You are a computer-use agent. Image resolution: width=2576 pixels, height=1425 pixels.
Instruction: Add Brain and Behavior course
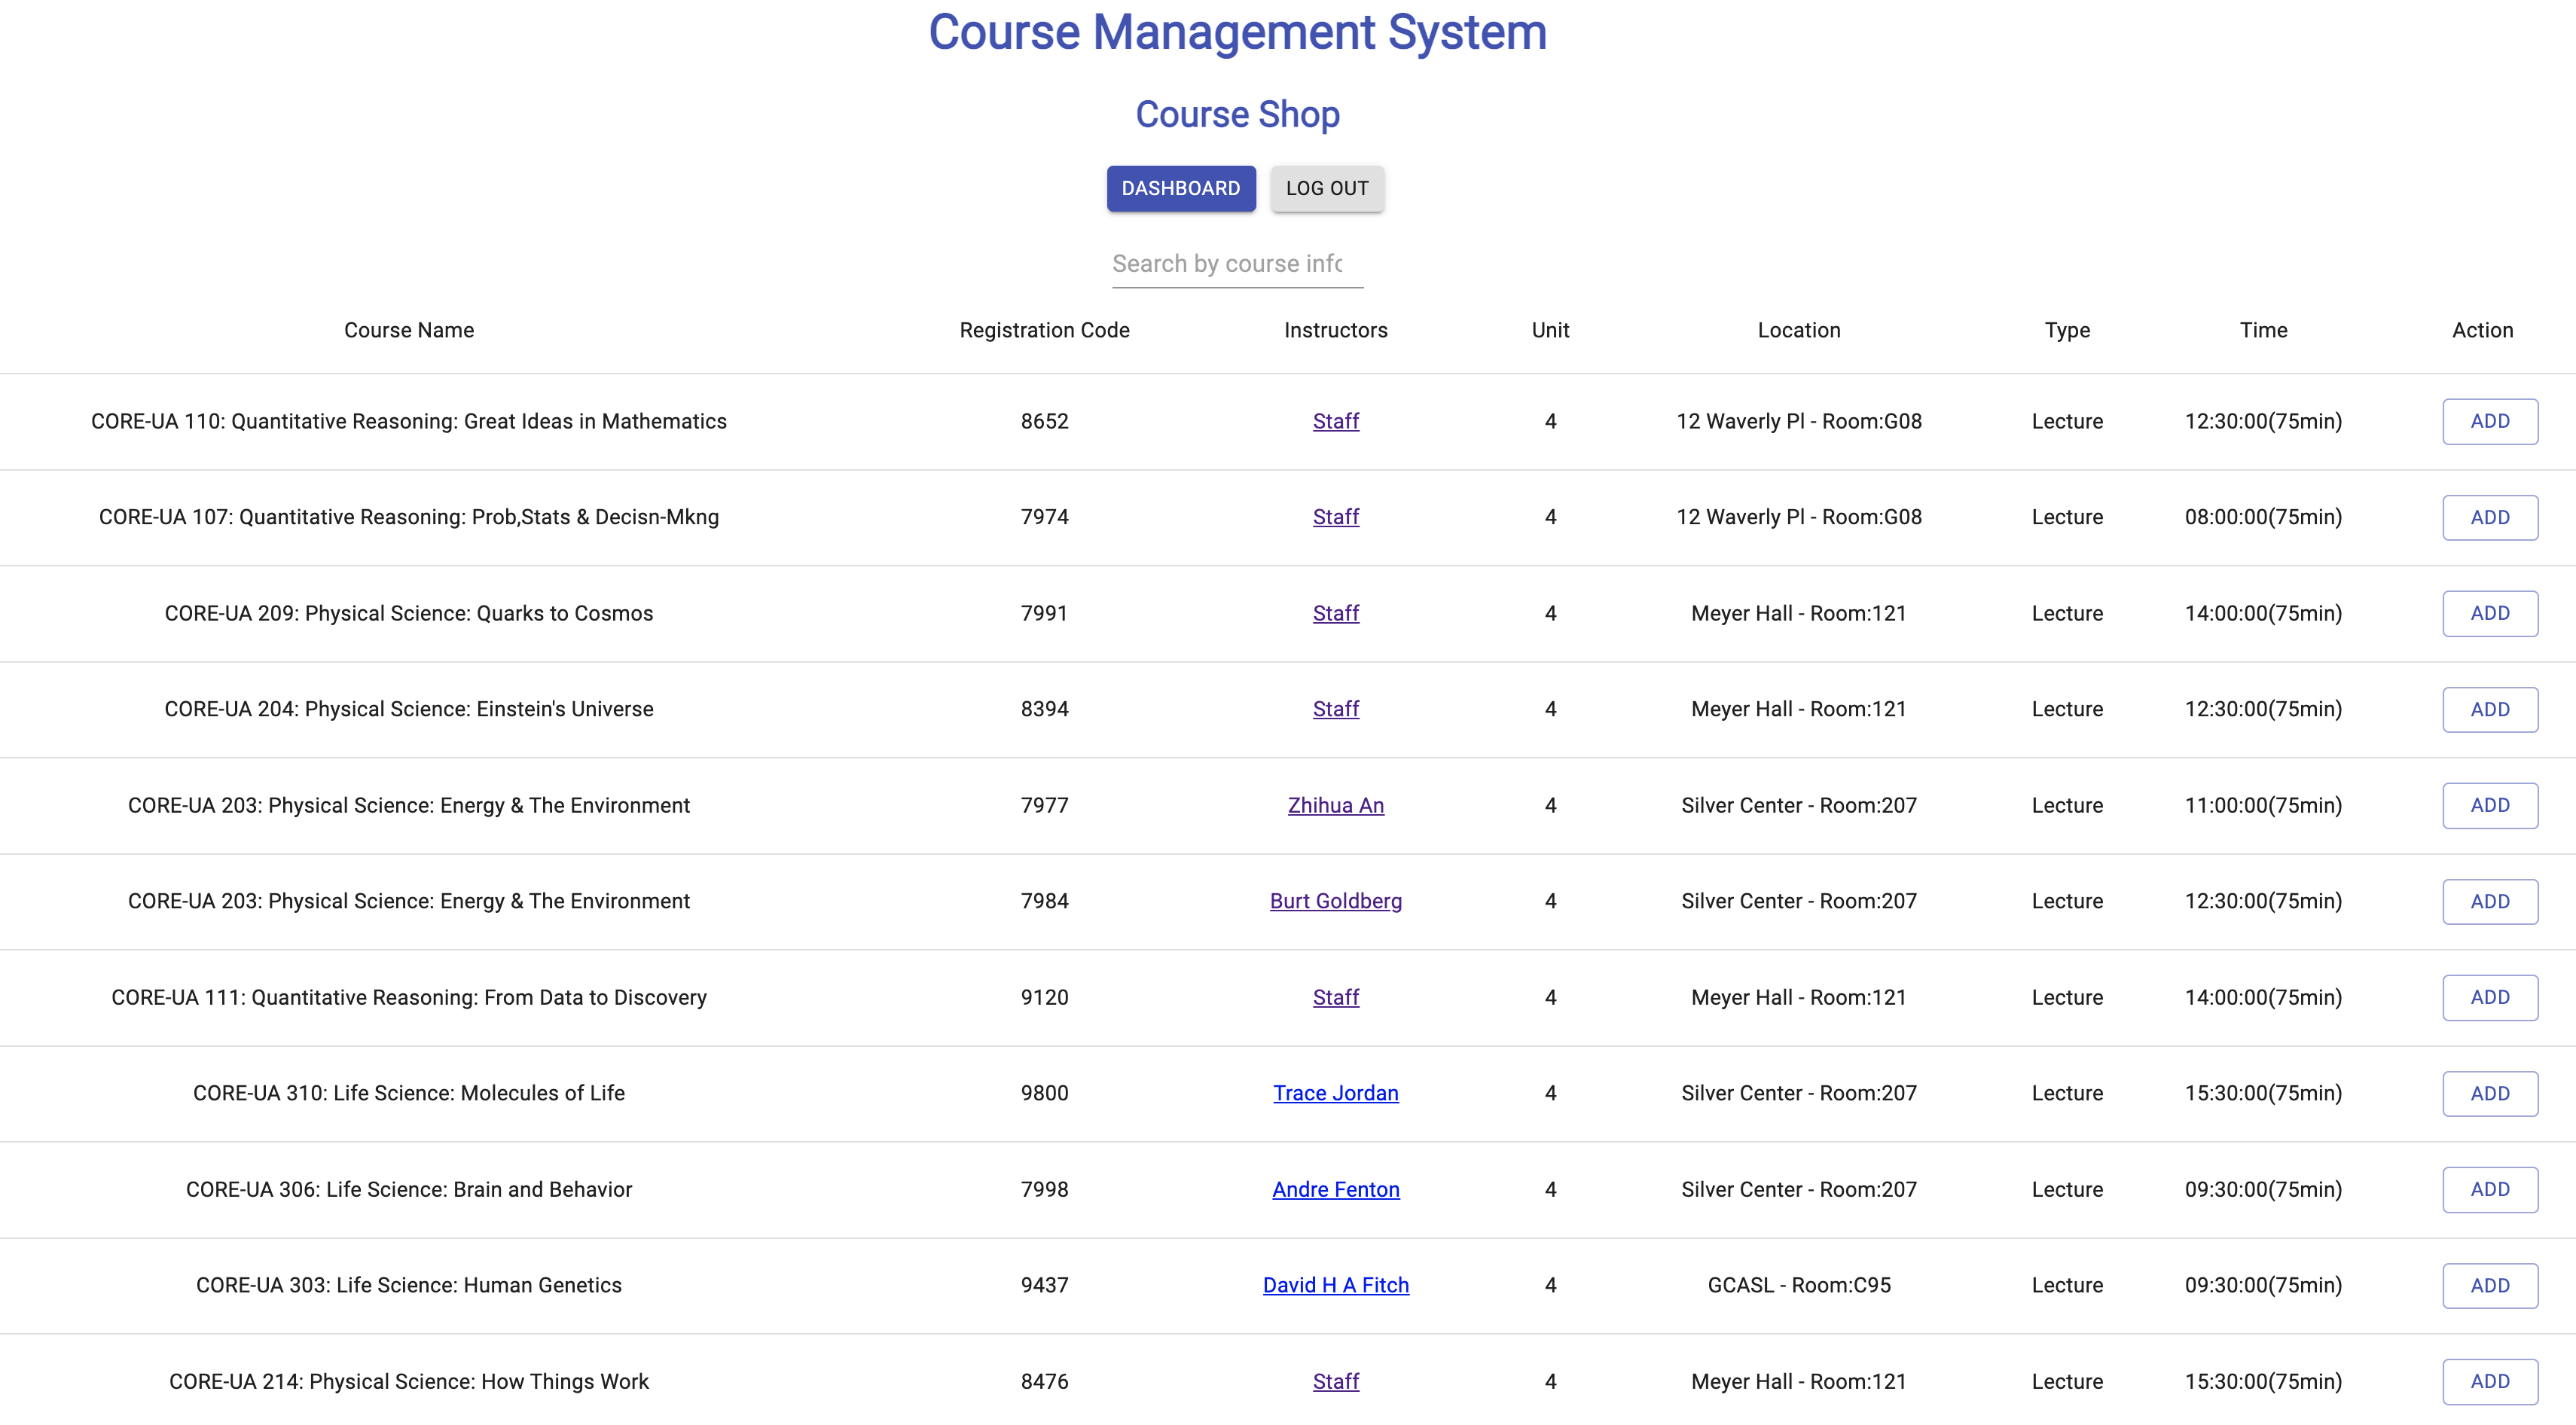(x=2489, y=1189)
